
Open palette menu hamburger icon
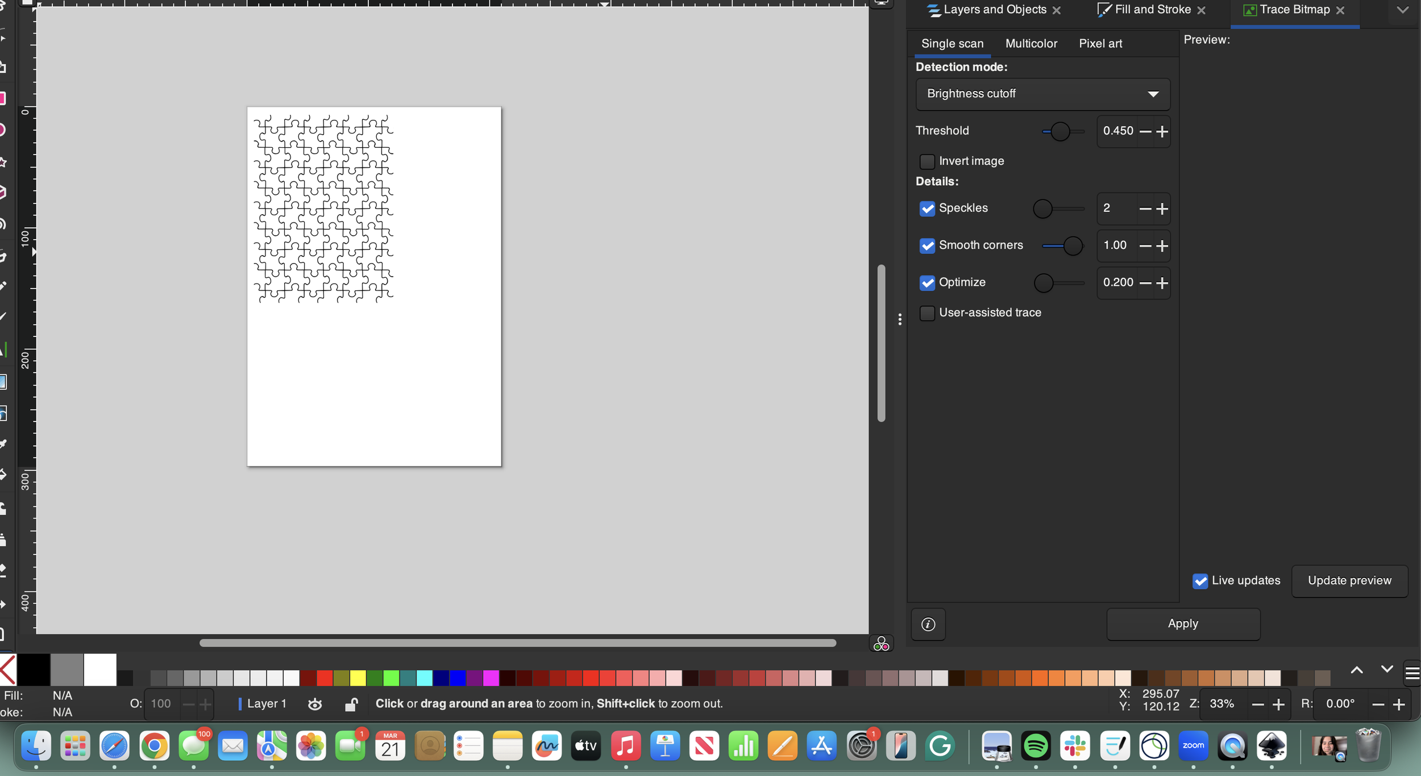(1412, 674)
